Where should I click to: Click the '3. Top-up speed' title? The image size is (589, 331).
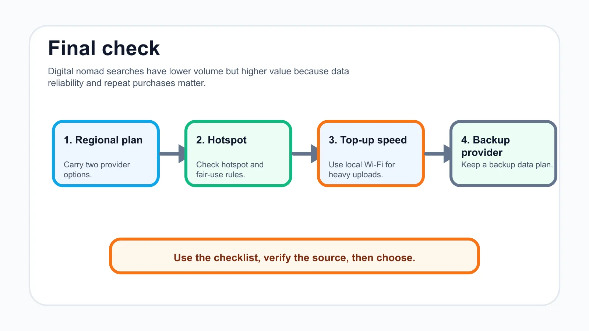368,140
